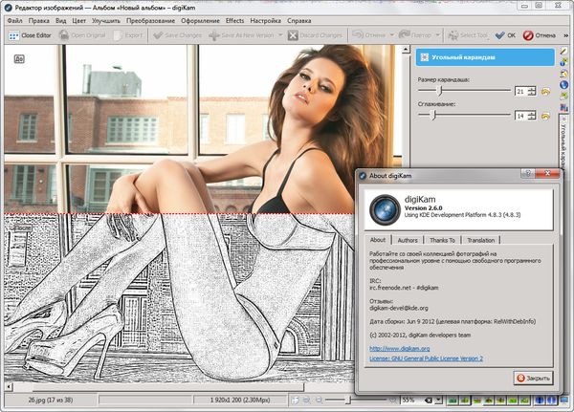This screenshot has height=412, width=574.
Task: Open the Effects menu
Action: click(x=234, y=21)
